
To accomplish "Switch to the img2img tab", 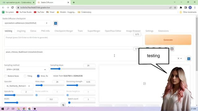I will coord(21,31).
